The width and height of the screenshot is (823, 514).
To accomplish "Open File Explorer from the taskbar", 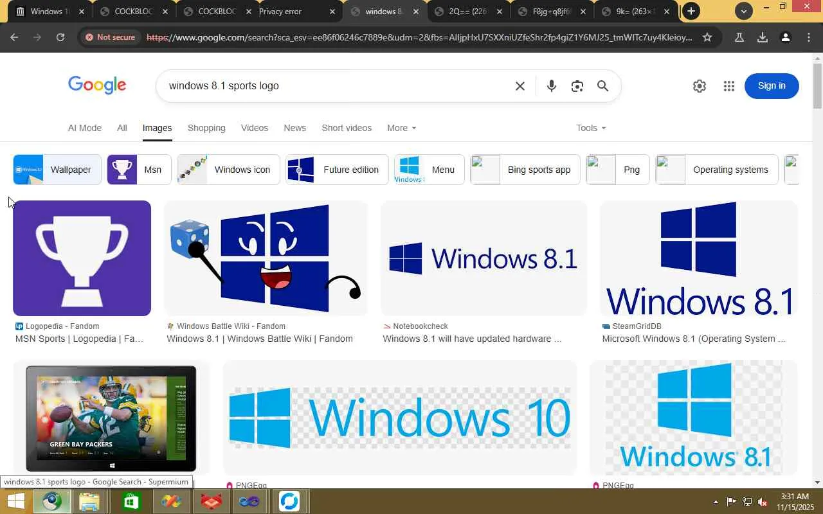I will (89, 501).
